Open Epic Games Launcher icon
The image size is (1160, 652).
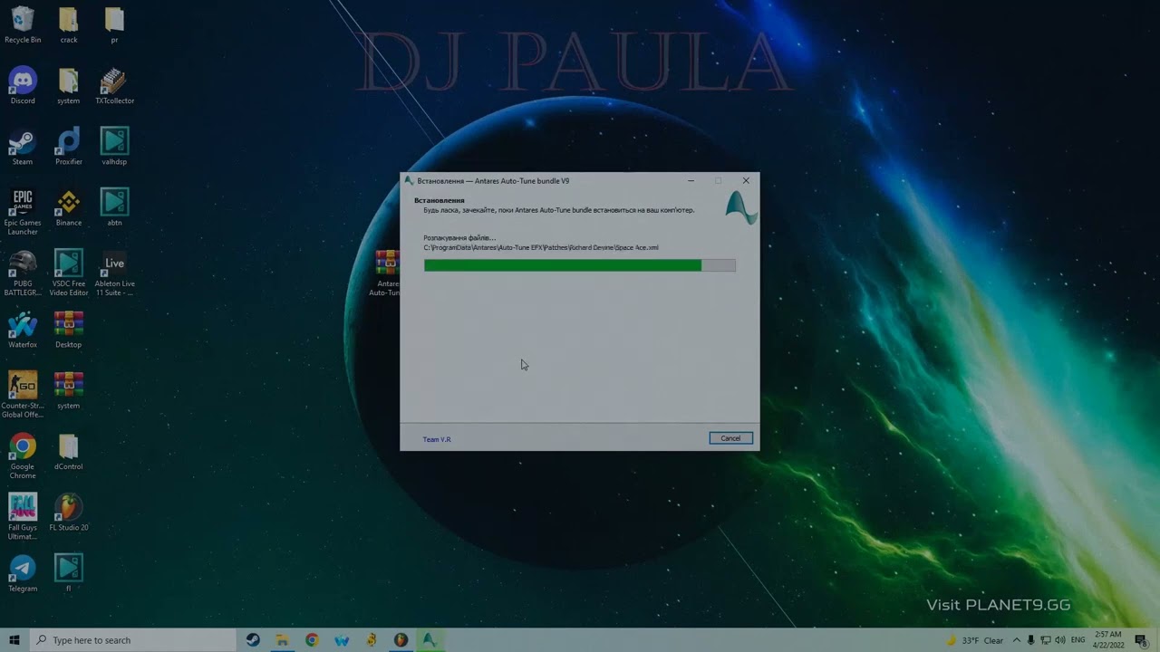tap(23, 211)
